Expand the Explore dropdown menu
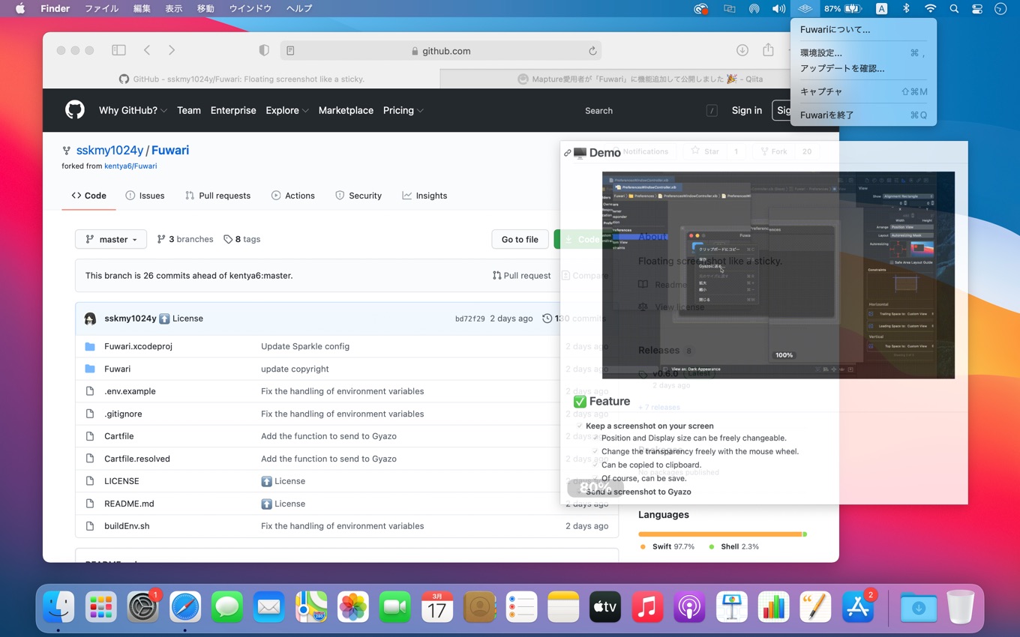The width and height of the screenshot is (1020, 637). point(287,110)
